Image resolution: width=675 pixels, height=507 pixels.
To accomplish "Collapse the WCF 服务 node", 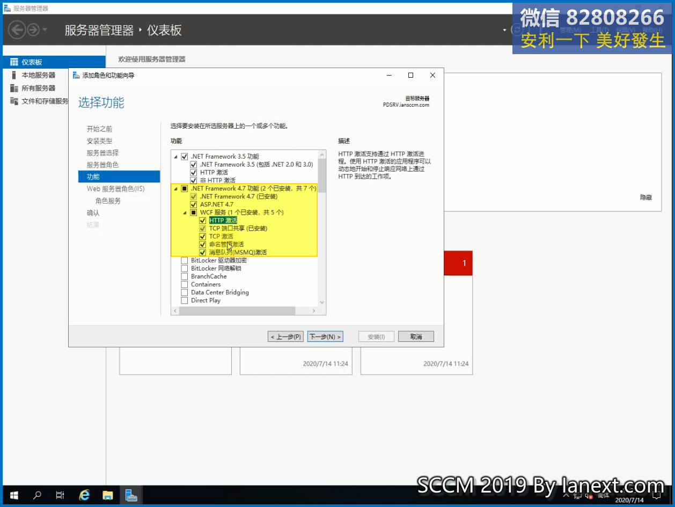I will (x=185, y=213).
